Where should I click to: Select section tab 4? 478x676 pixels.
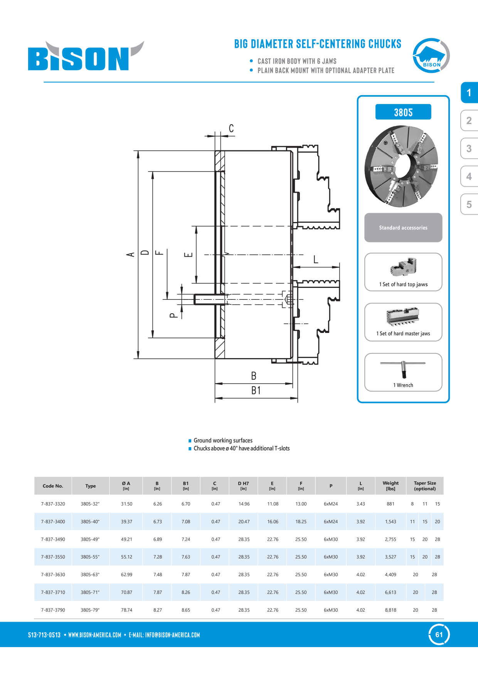469,177
